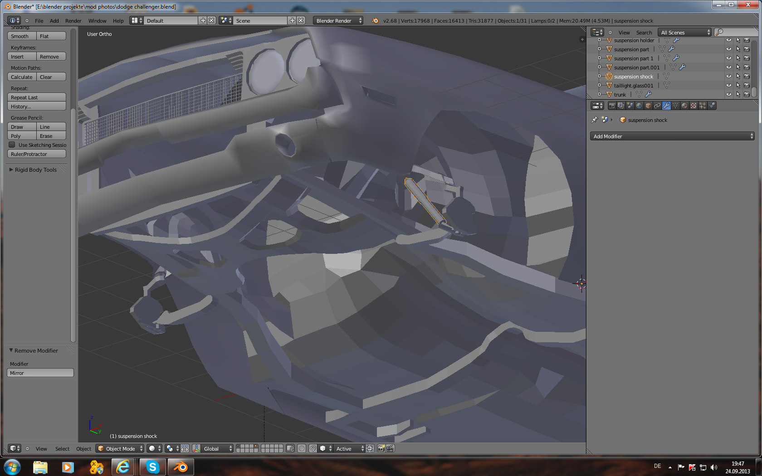
Task: Click the Texture properties checkerboard icon
Action: coord(694,106)
